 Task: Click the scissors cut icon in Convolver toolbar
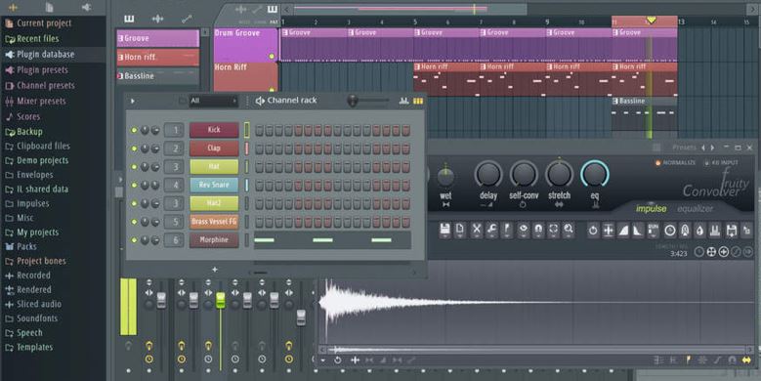tap(477, 230)
